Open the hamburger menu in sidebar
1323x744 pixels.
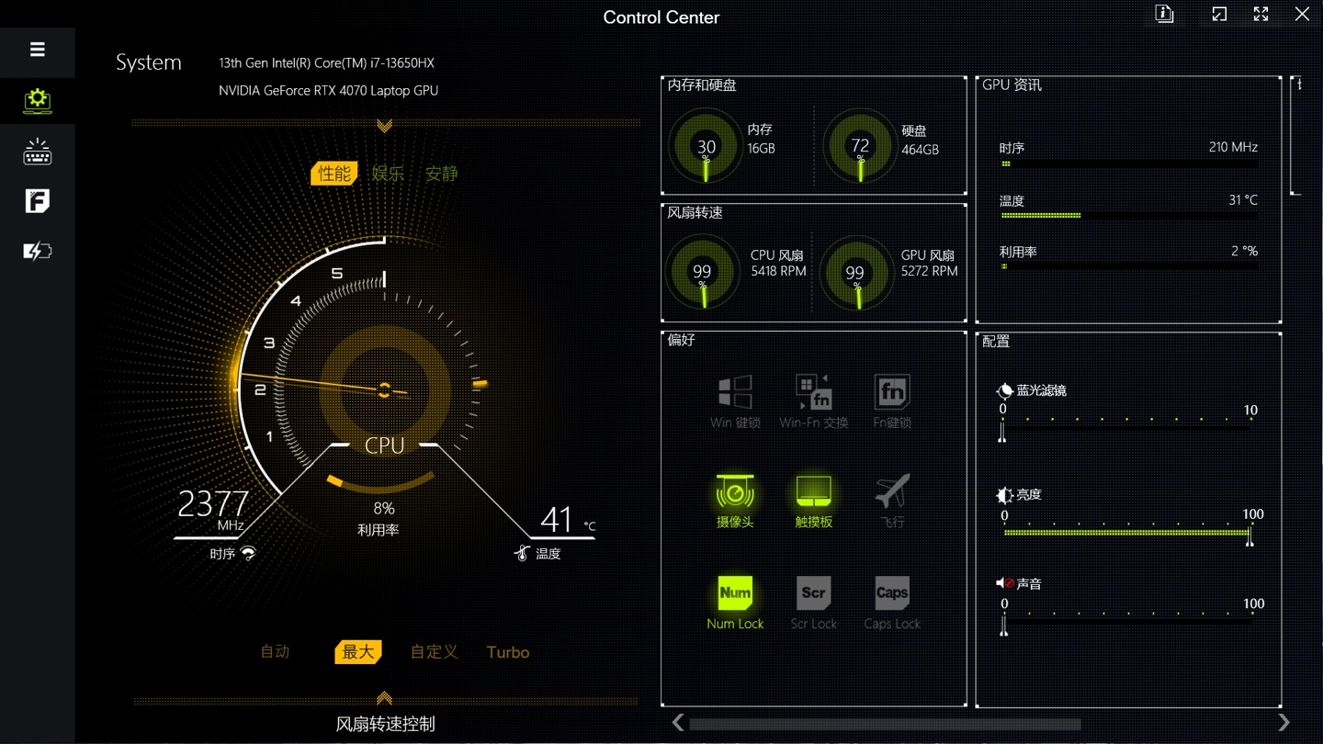click(x=37, y=50)
